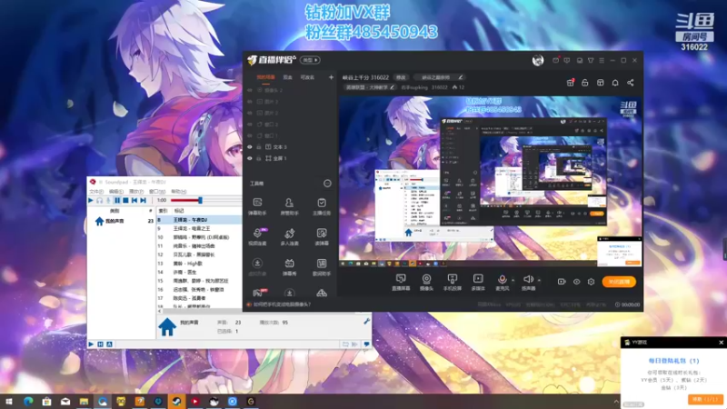Add the 多媒体 source
The width and height of the screenshot is (727, 409).
point(478,282)
